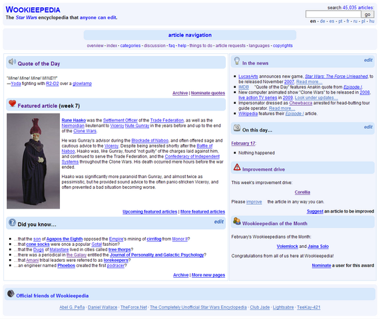The width and height of the screenshot is (380, 319).
Task: Switch language to de
Action: pos(322,21)
